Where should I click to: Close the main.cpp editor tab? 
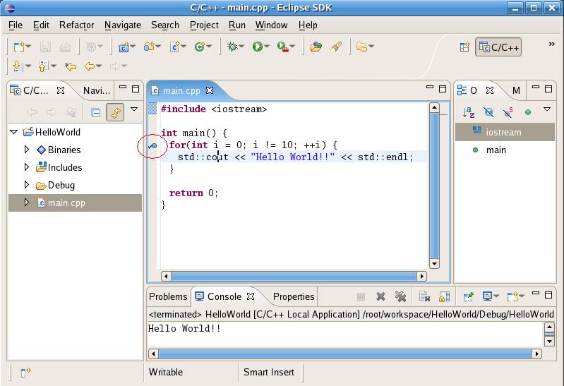coord(210,90)
